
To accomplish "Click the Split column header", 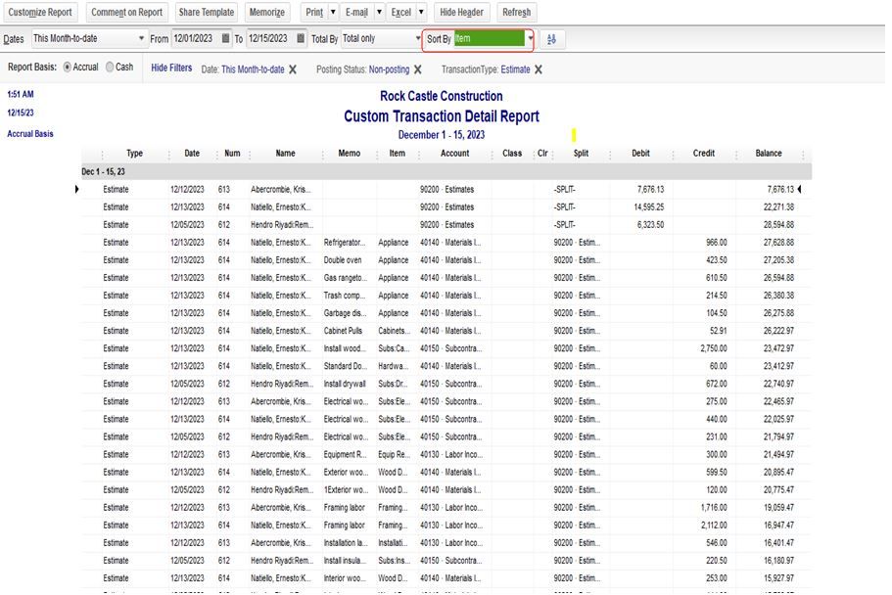I will click(x=581, y=154).
